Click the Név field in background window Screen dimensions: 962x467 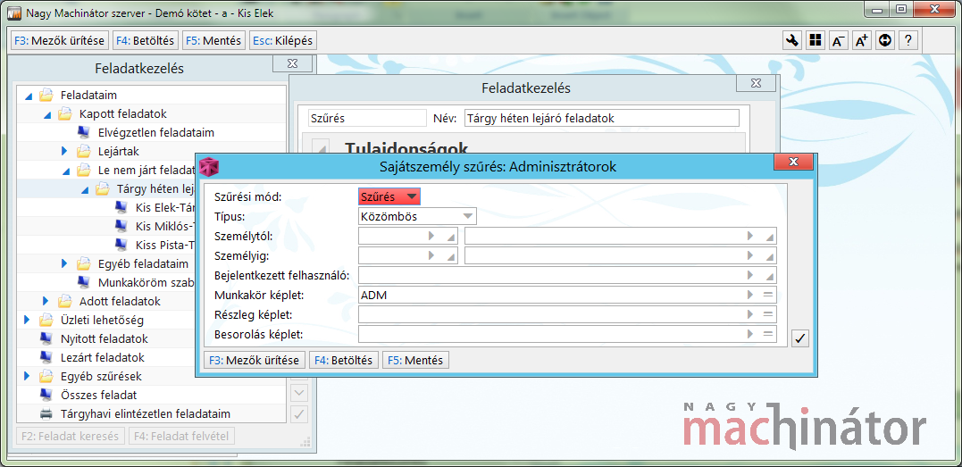(602, 118)
